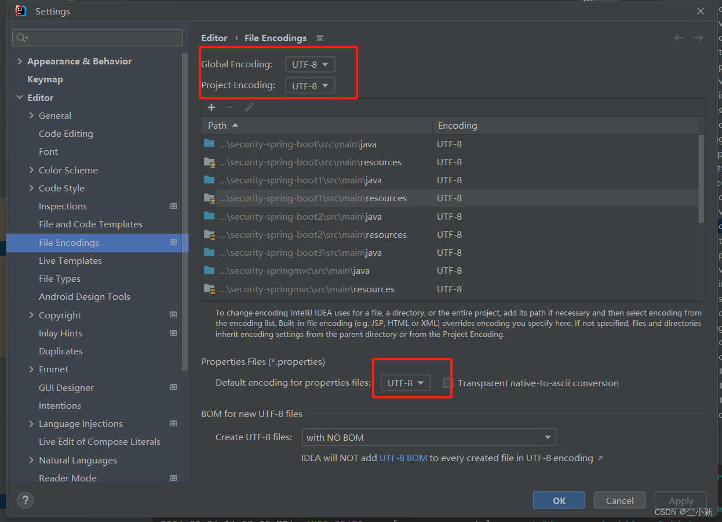Click UTF-8 cell of security-spring-boot1 resources row

[x=450, y=198]
